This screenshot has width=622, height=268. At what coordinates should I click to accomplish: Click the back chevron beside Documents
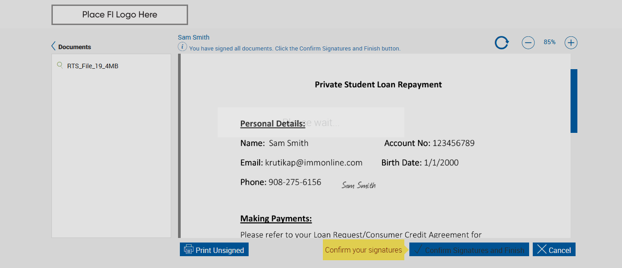pos(54,46)
